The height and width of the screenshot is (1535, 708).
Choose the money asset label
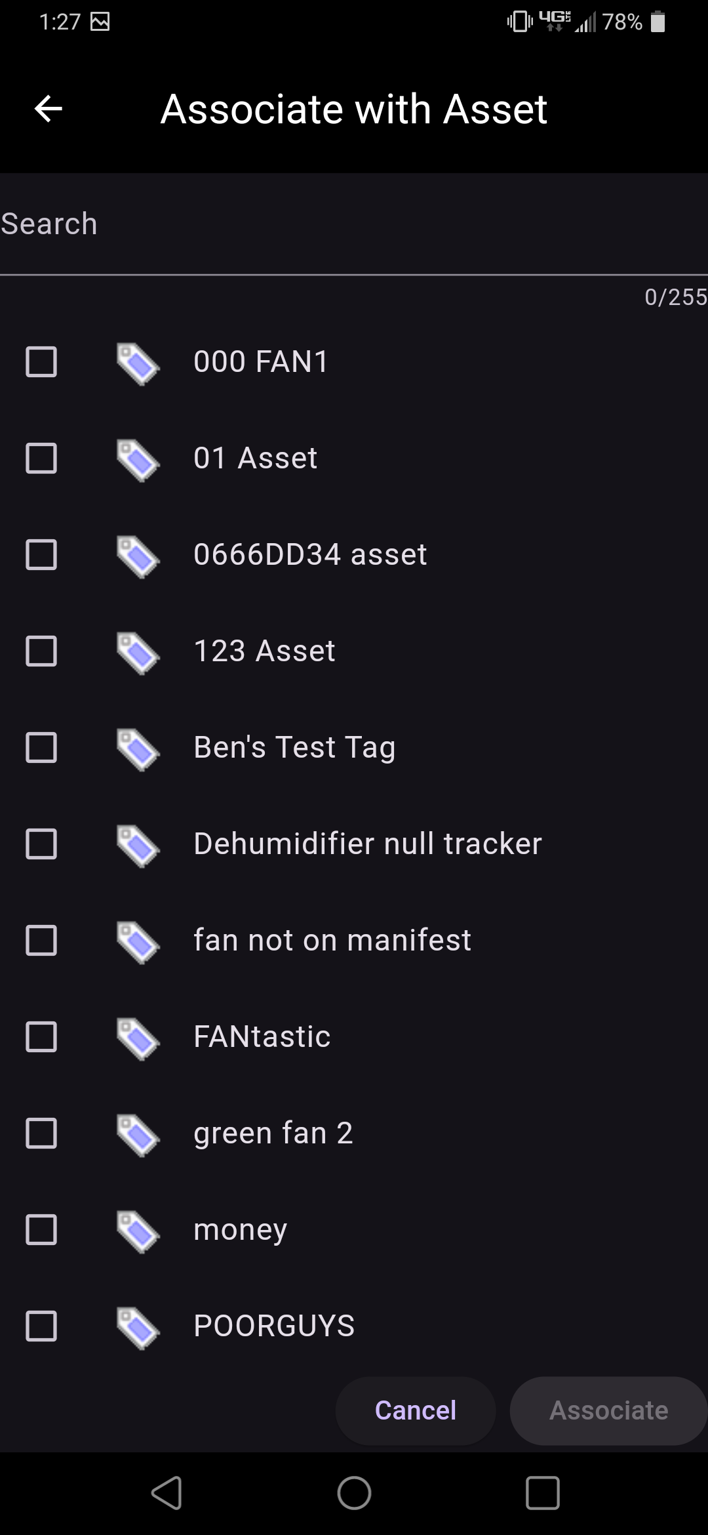coord(240,1230)
